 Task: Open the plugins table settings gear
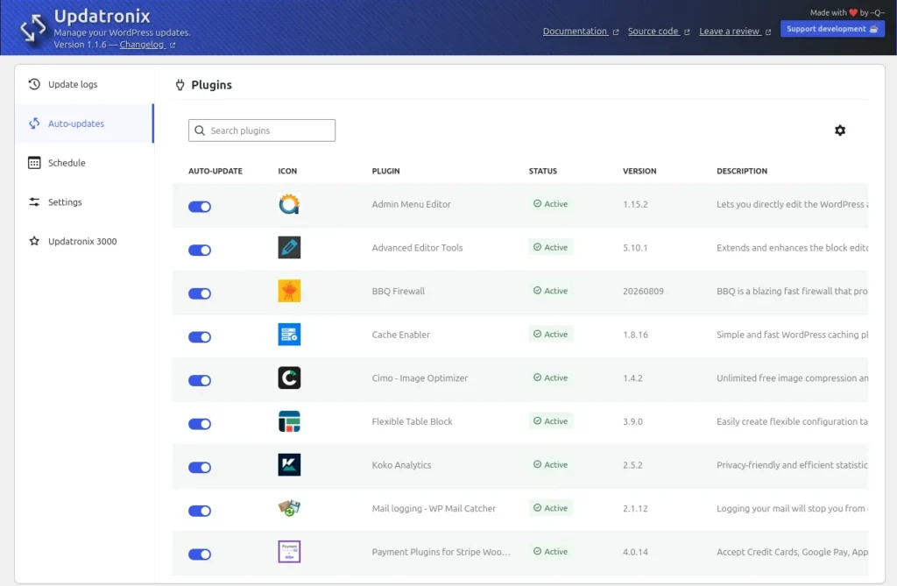click(839, 131)
